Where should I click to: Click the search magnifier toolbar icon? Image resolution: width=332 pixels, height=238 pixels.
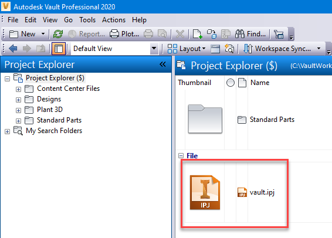(x=229, y=49)
